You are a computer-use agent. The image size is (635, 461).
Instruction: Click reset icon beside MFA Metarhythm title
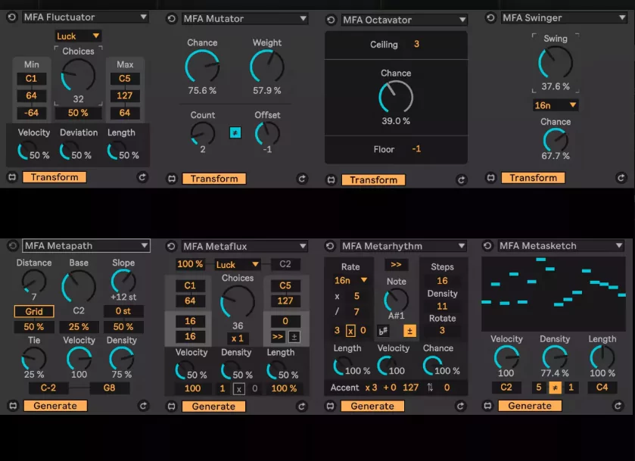(330, 246)
